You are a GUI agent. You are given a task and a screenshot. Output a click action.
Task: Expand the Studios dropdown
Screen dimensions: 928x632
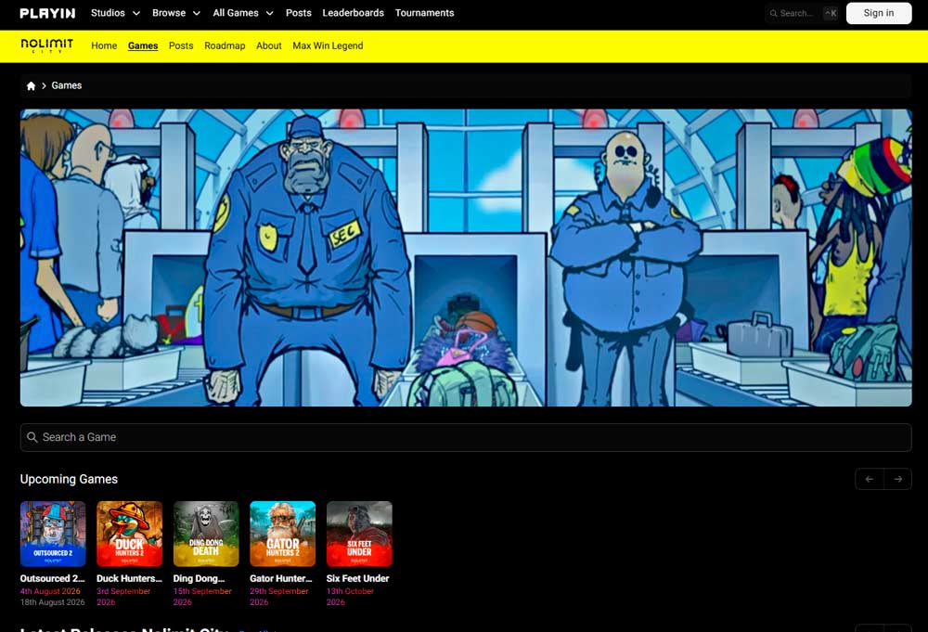tap(115, 13)
